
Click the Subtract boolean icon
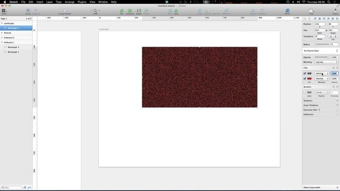(x=208, y=11)
